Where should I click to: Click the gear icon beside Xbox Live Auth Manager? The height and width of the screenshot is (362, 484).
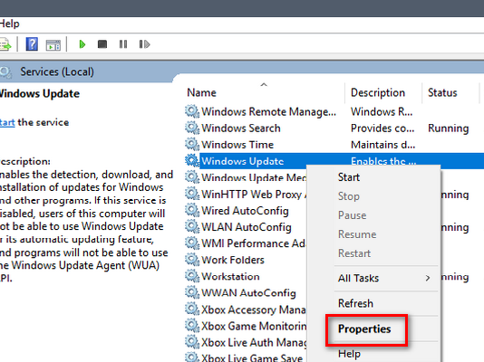coord(192,342)
